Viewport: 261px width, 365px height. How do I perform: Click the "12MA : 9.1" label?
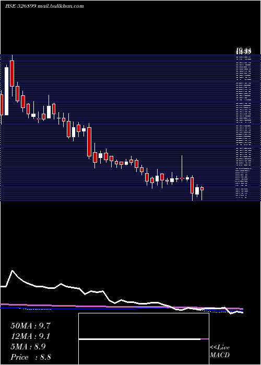pyautogui.click(x=30, y=336)
